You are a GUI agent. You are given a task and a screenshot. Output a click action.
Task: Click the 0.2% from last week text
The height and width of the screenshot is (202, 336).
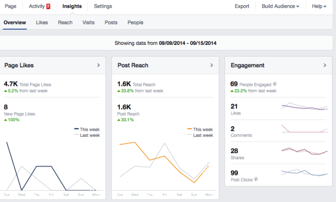pos(26,91)
